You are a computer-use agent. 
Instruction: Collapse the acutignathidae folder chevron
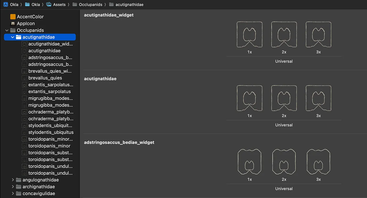pyautogui.click(x=13, y=37)
